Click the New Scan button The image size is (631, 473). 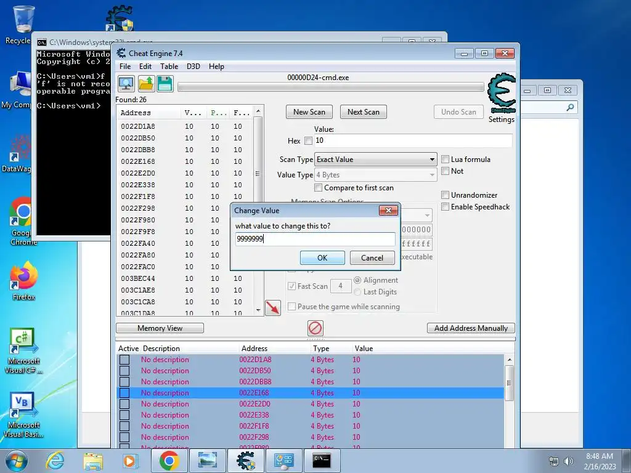309,112
